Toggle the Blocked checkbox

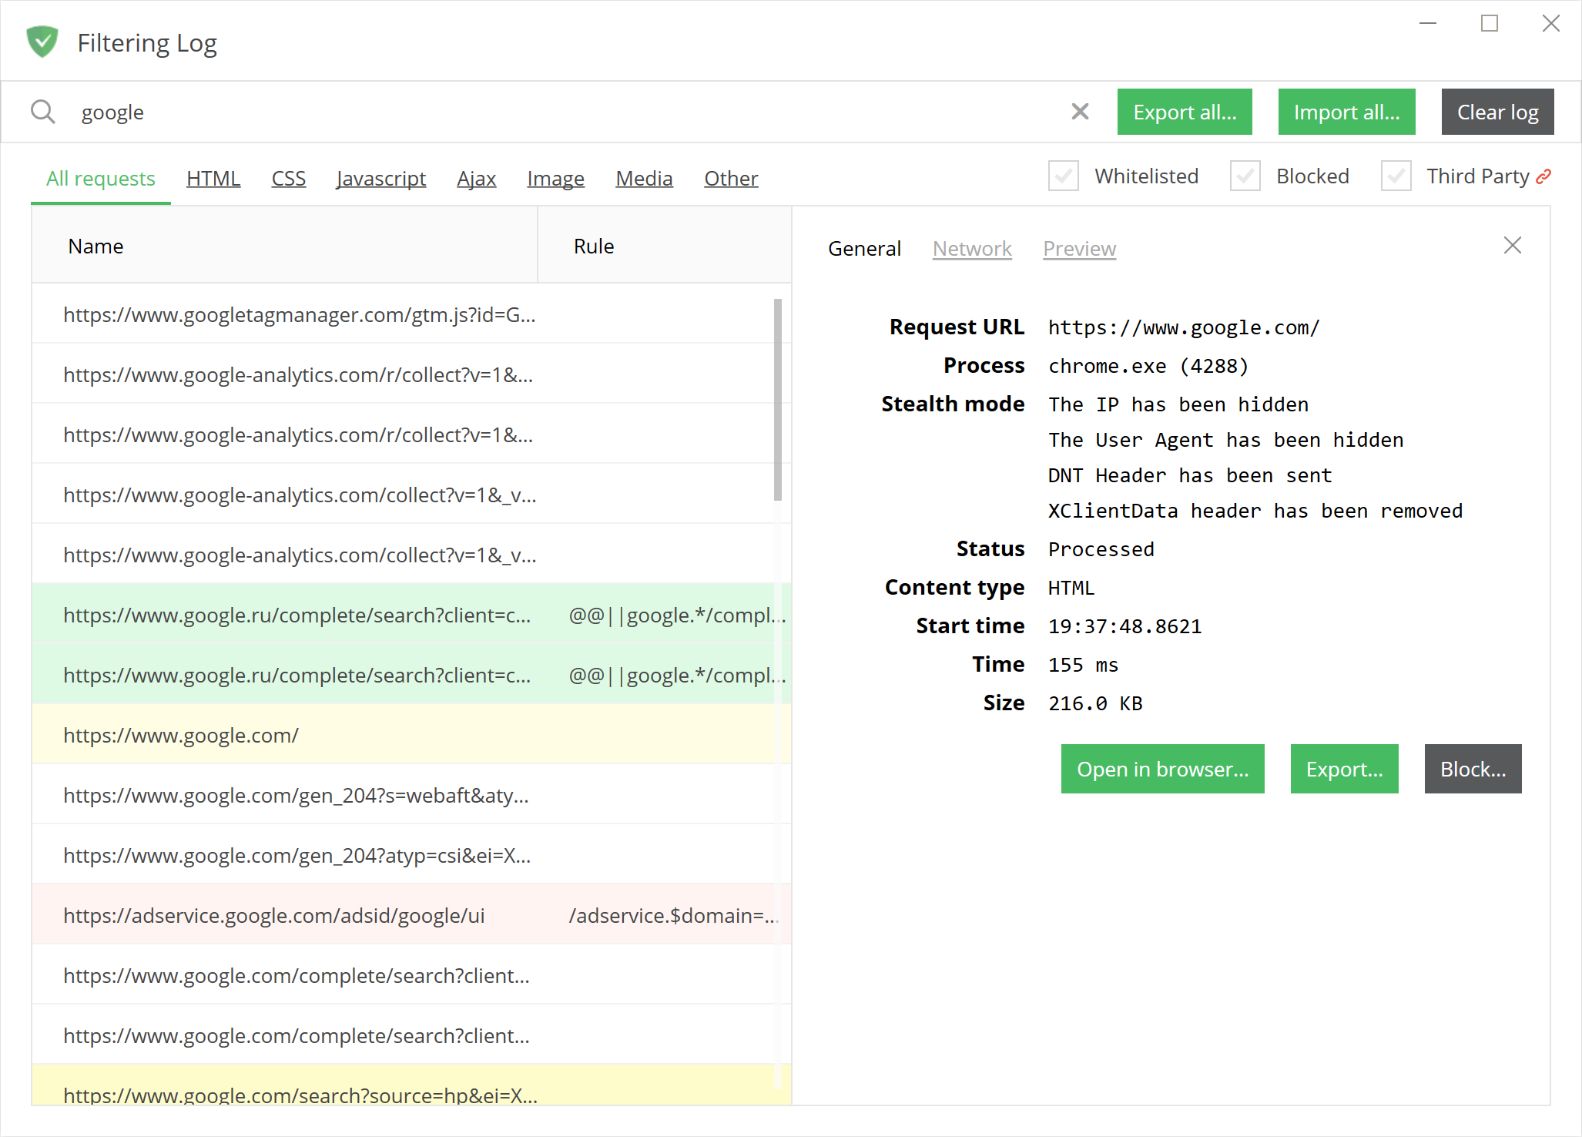[1245, 176]
